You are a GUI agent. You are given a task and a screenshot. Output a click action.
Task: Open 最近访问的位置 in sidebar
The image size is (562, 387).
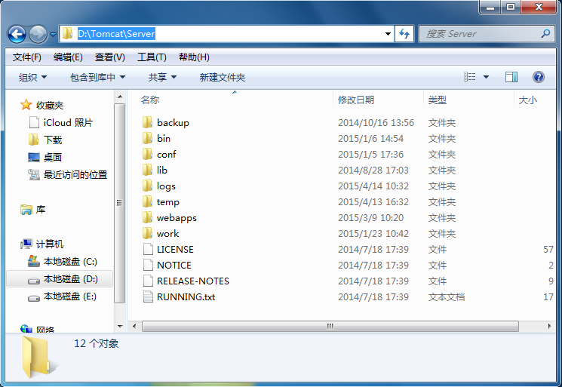(67, 174)
